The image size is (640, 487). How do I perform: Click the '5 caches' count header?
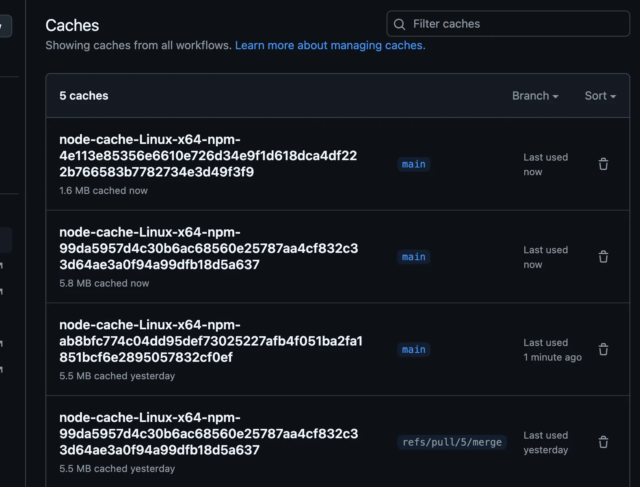[84, 96]
